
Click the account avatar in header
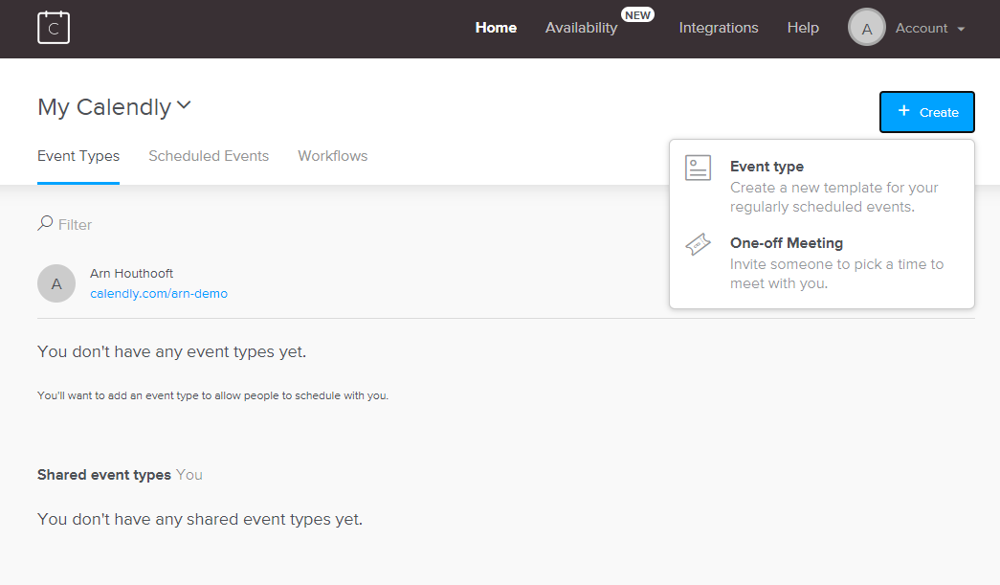pyautogui.click(x=866, y=28)
